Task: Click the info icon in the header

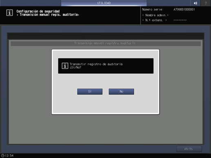Action: (9, 13)
